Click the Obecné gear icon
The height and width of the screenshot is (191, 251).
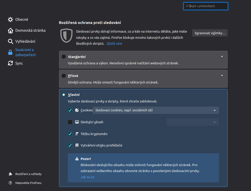10,19
